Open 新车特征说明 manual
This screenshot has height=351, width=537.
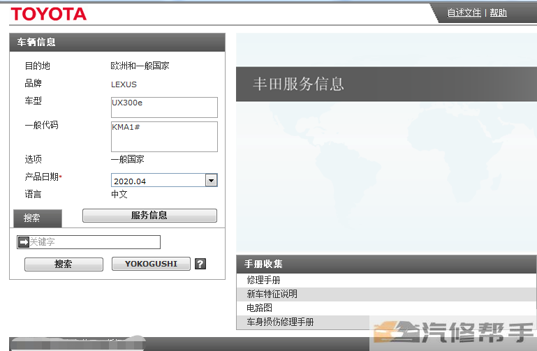tap(386, 294)
